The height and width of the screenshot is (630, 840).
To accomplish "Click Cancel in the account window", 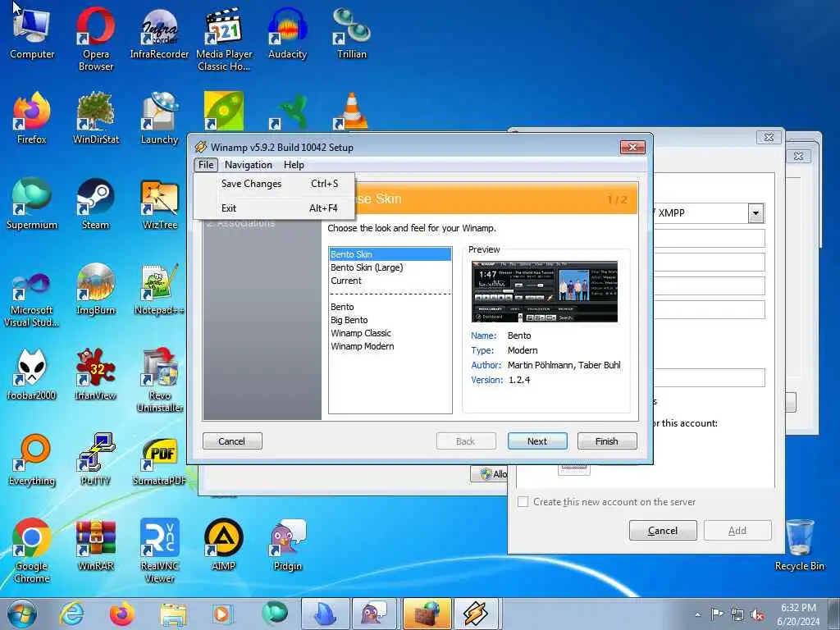I will 663,531.
